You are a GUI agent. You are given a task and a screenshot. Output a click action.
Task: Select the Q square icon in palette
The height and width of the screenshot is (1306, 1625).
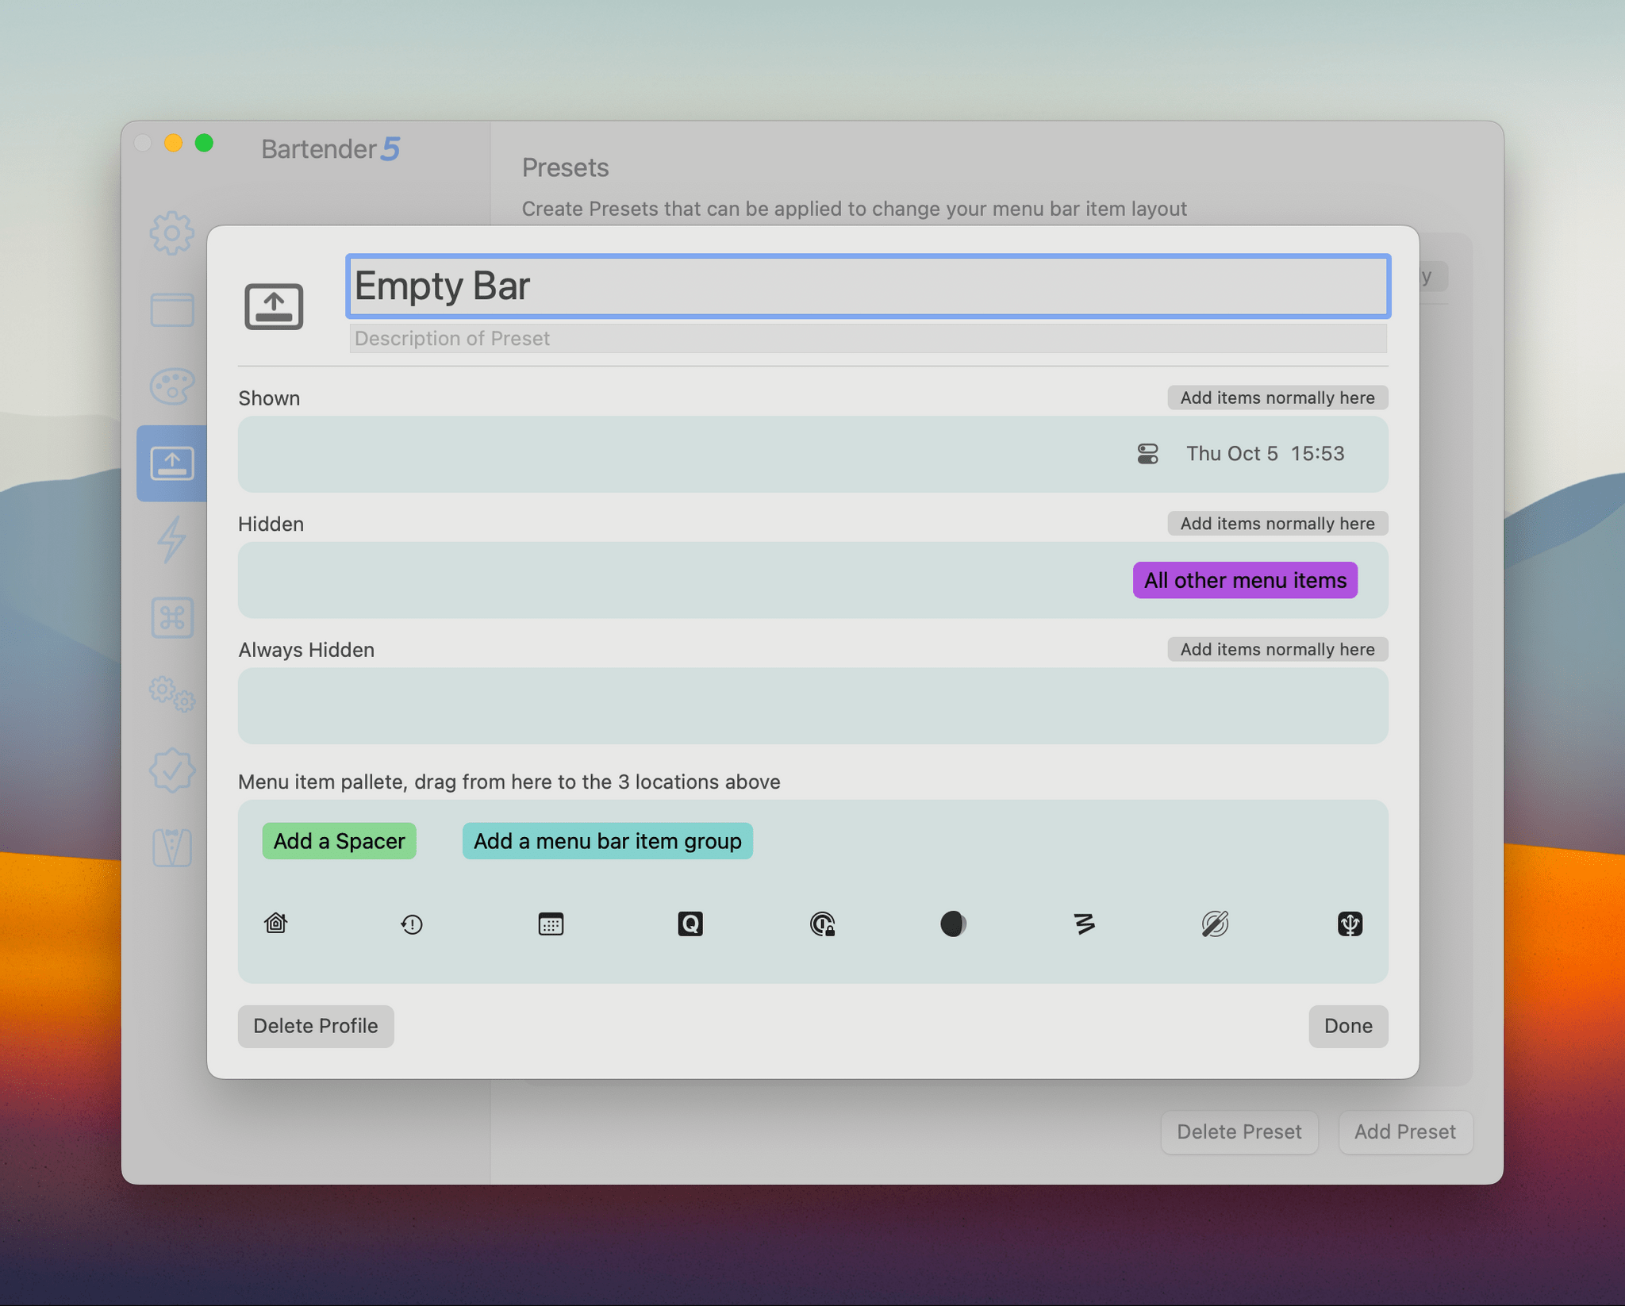click(690, 924)
